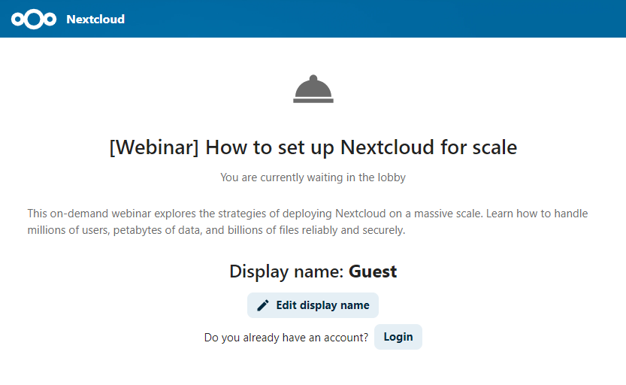Click the pencil icon beside Edit display name
This screenshot has width=626, height=385.
263,305
